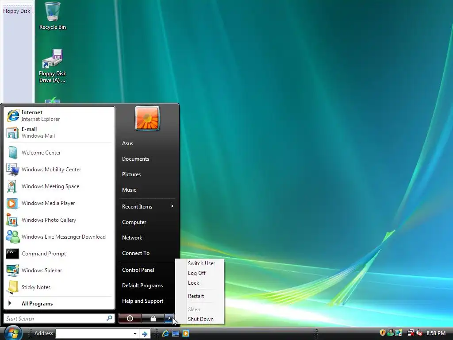Expand All Programs list
The width and height of the screenshot is (453, 340).
tap(59, 304)
